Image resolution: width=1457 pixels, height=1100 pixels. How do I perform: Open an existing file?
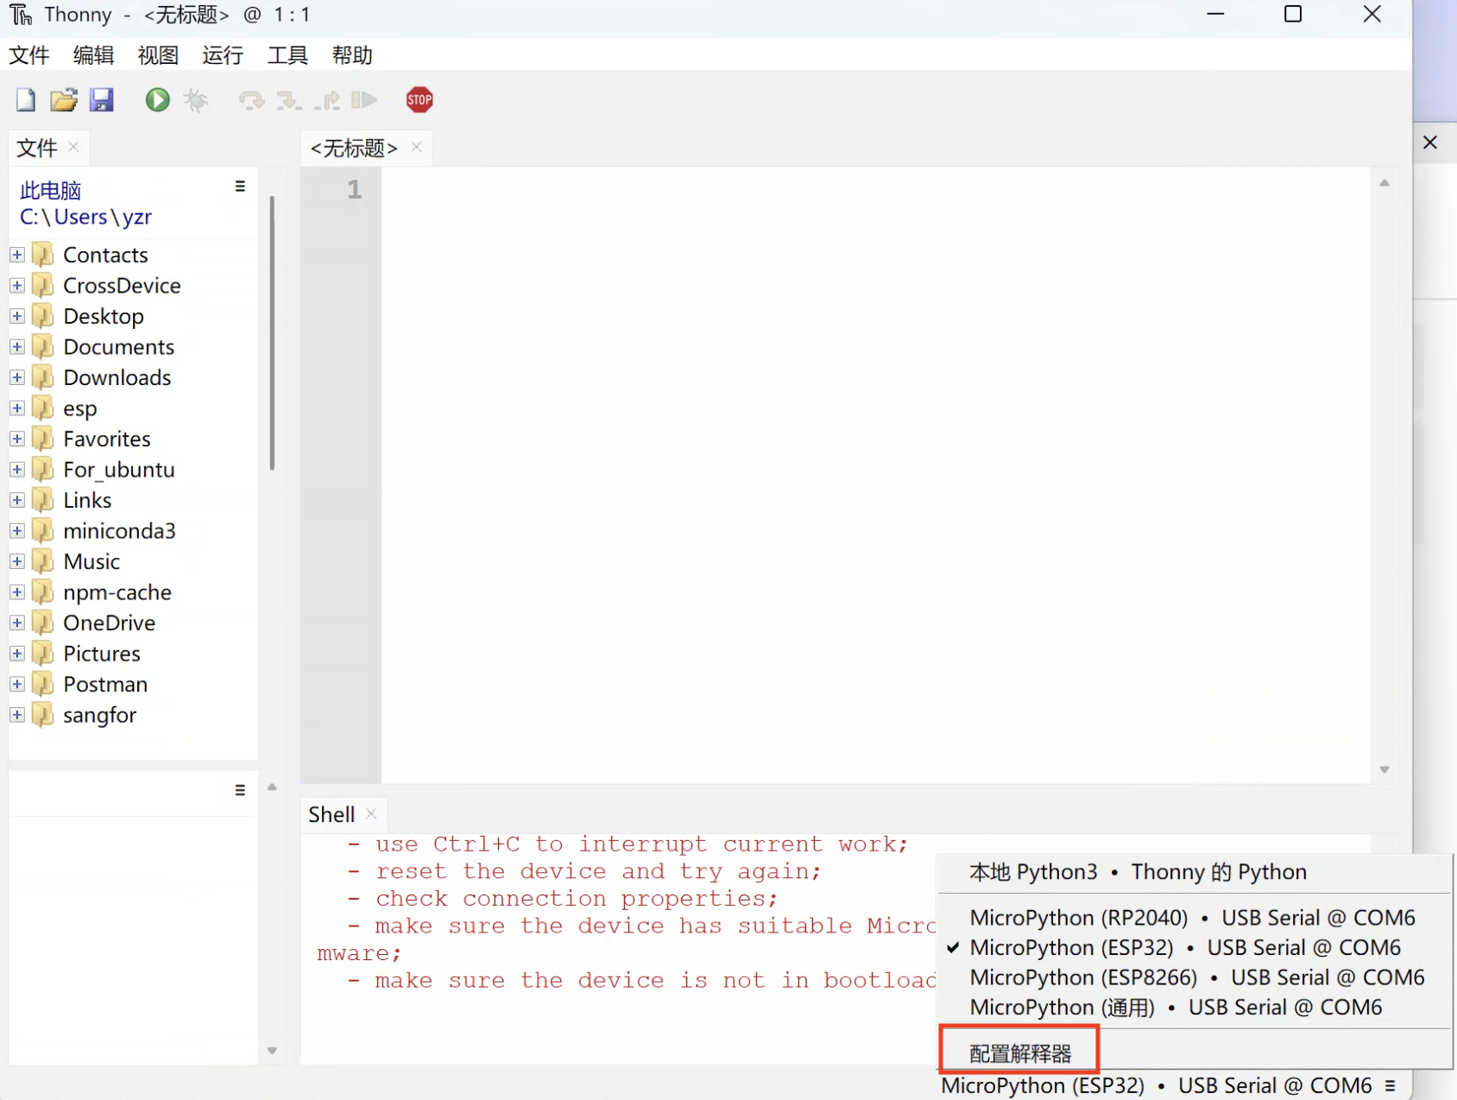tap(63, 99)
